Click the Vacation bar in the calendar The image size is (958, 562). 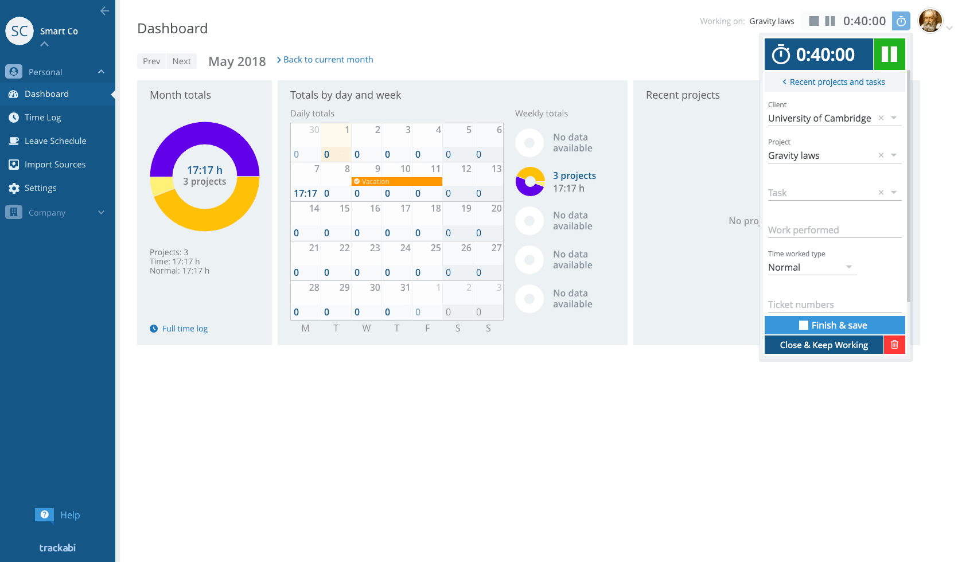coord(397,181)
